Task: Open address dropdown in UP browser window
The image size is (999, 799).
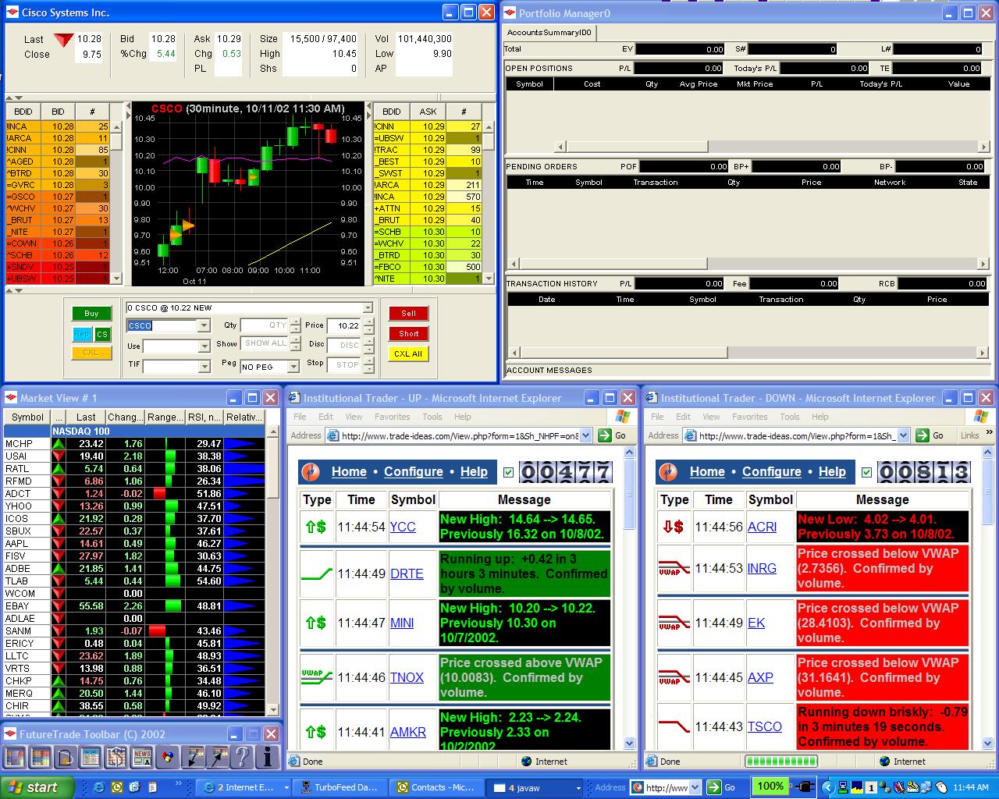Action: pyautogui.click(x=586, y=435)
